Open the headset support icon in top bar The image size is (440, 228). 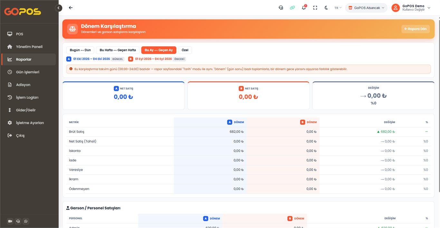tap(281, 8)
